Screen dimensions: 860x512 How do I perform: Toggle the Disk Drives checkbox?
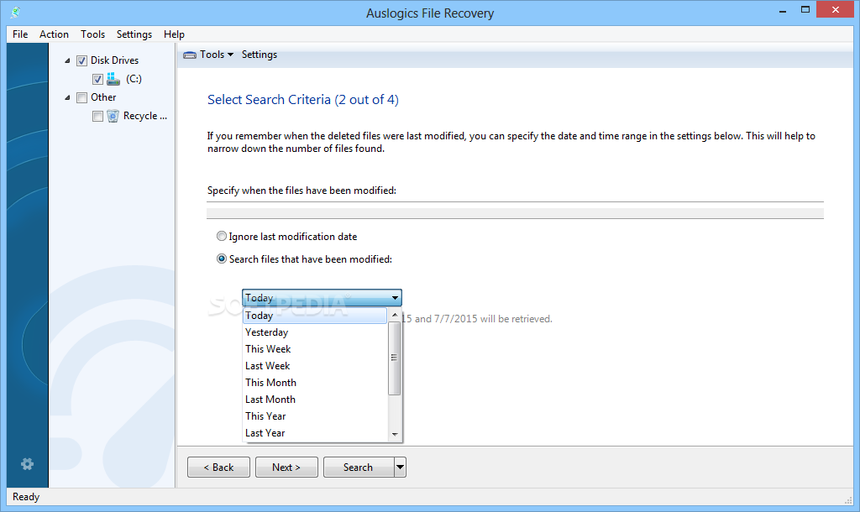click(81, 60)
